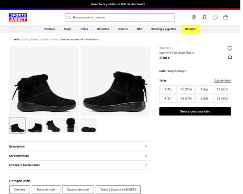Click the Sports Direct logo
This screenshot has width=243, height=194.
coord(18,17)
